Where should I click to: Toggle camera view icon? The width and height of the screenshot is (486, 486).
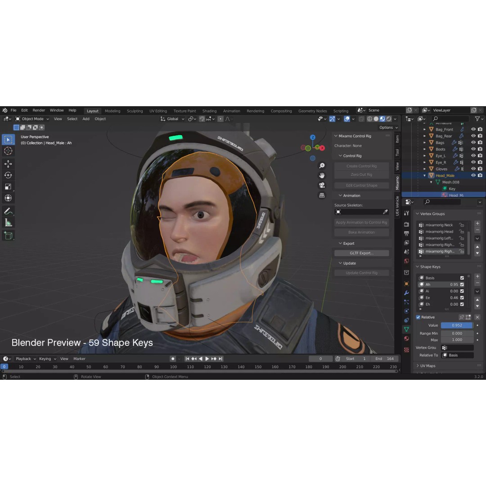tap(322, 185)
